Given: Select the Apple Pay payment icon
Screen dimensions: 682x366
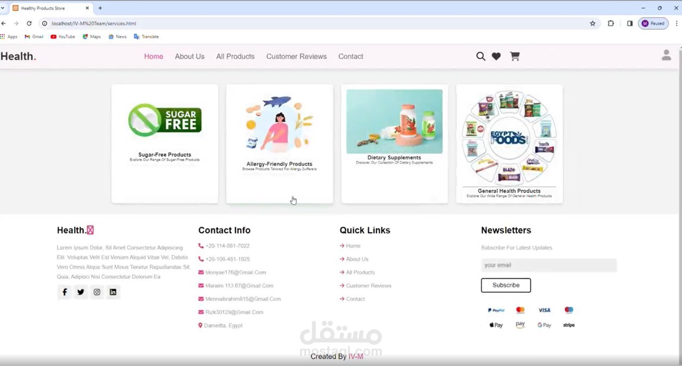Looking at the screenshot, I should coord(496,325).
